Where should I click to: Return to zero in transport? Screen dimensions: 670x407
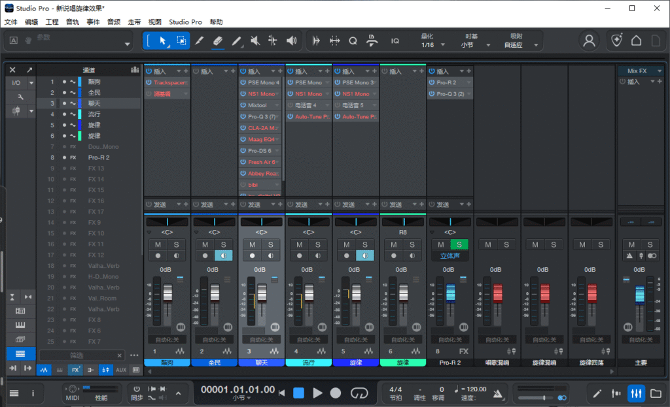point(281,393)
